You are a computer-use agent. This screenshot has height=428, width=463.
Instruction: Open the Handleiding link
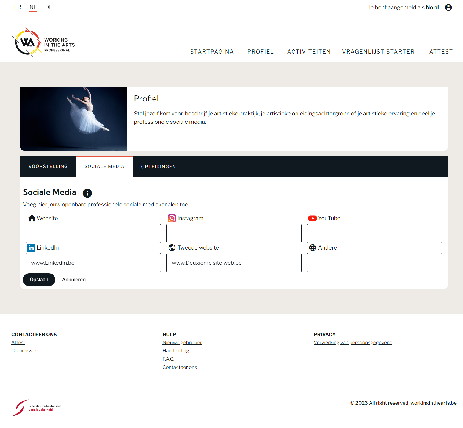point(176,351)
